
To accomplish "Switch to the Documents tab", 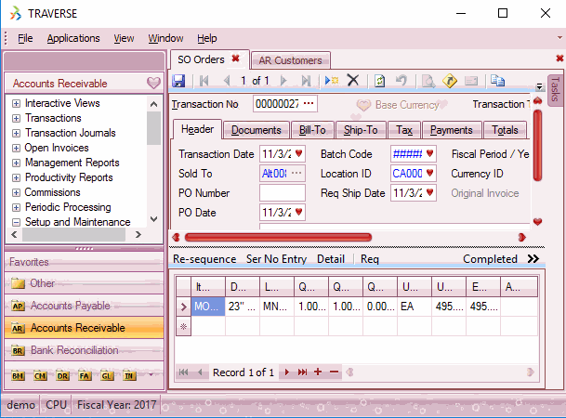I will (x=256, y=130).
